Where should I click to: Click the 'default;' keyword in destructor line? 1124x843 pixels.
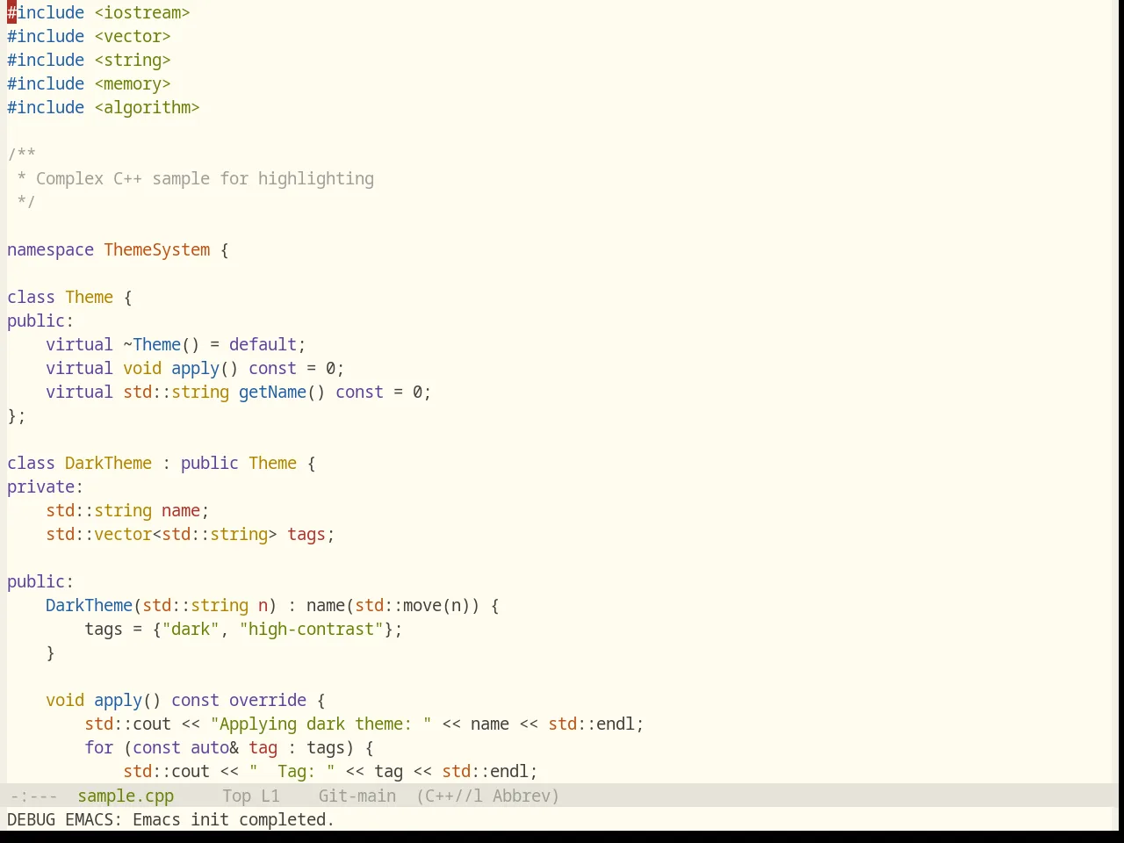coord(268,345)
